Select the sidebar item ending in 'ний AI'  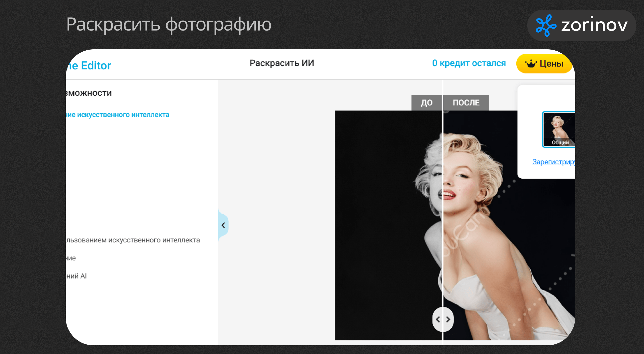point(76,276)
